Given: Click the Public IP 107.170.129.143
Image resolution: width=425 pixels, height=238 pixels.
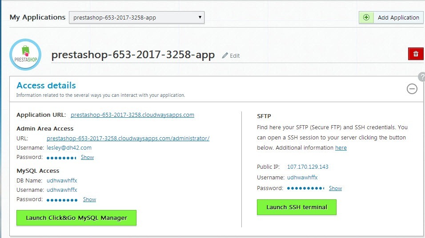Looking at the screenshot, I should (x=308, y=167).
